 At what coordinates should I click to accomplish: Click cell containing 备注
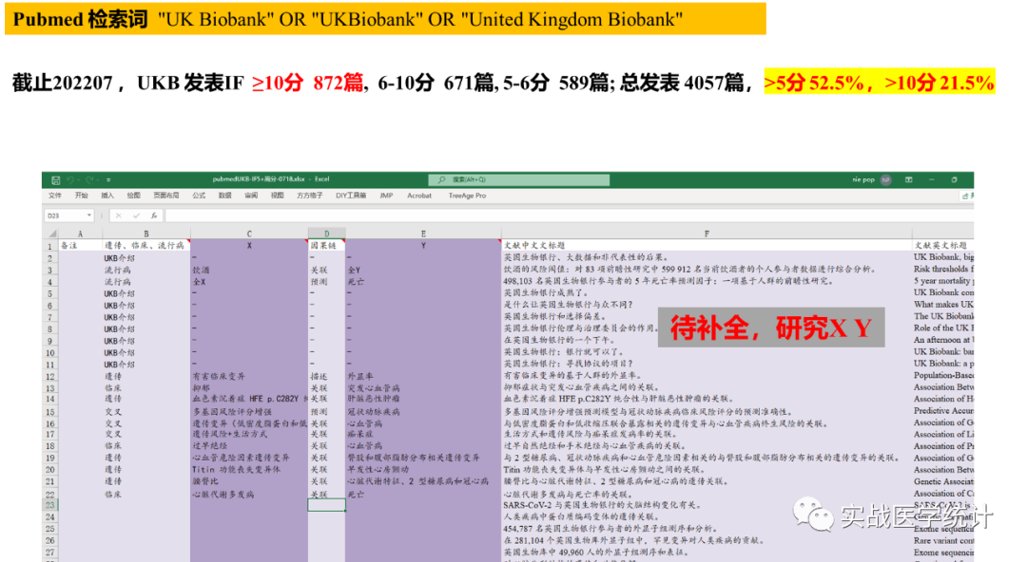pyautogui.click(x=81, y=246)
